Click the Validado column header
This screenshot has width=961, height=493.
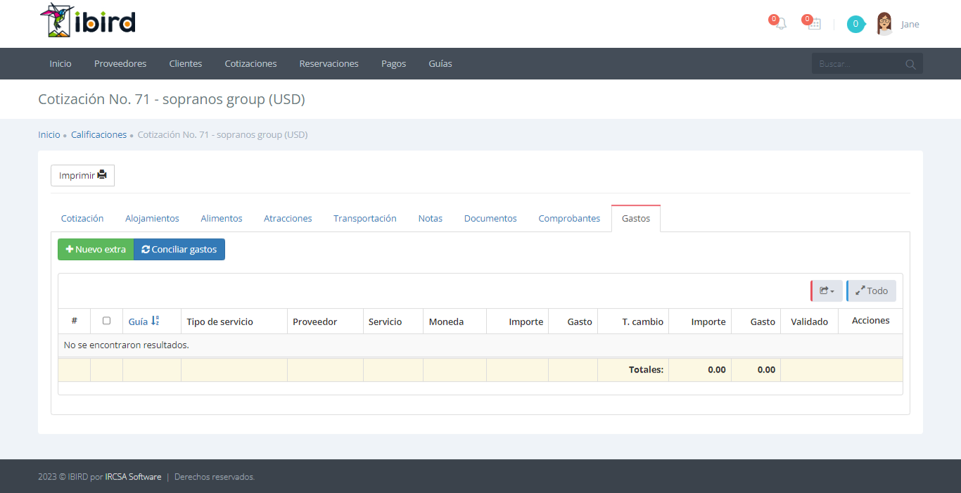[x=809, y=321]
